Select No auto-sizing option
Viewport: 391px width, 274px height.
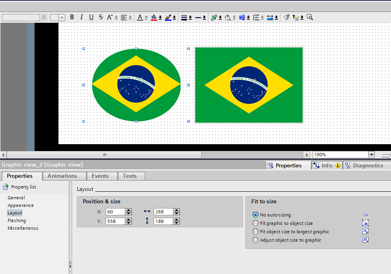coord(256,215)
